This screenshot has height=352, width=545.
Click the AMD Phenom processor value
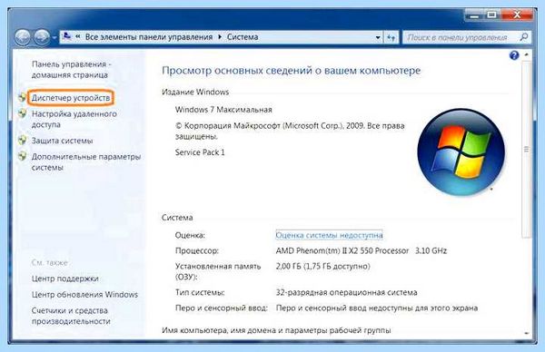tap(362, 250)
